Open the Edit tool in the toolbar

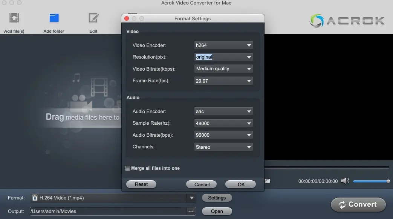coord(93,18)
